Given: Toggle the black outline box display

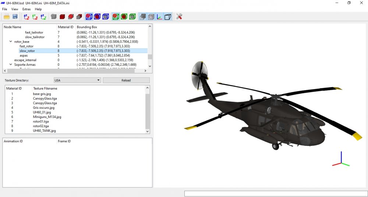Looking at the screenshot, I should (x=168, y=17).
